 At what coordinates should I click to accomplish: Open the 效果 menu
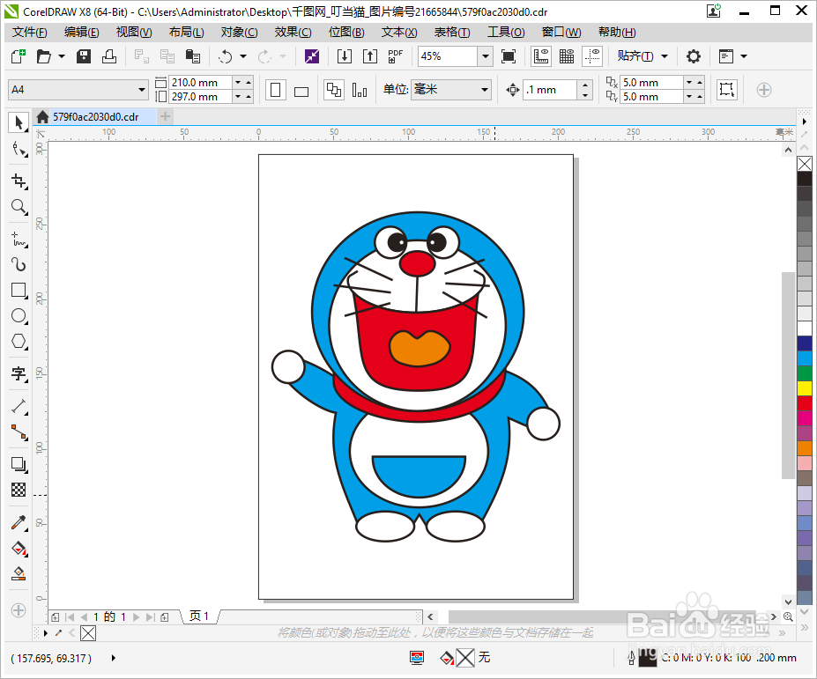(293, 33)
